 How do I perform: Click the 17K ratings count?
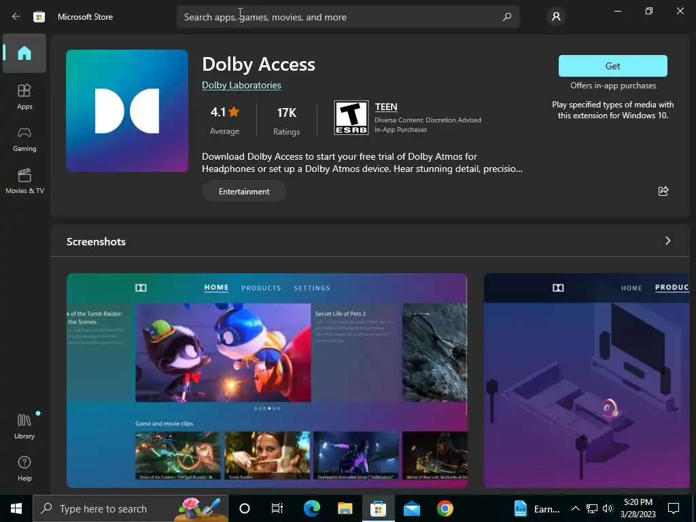click(286, 120)
